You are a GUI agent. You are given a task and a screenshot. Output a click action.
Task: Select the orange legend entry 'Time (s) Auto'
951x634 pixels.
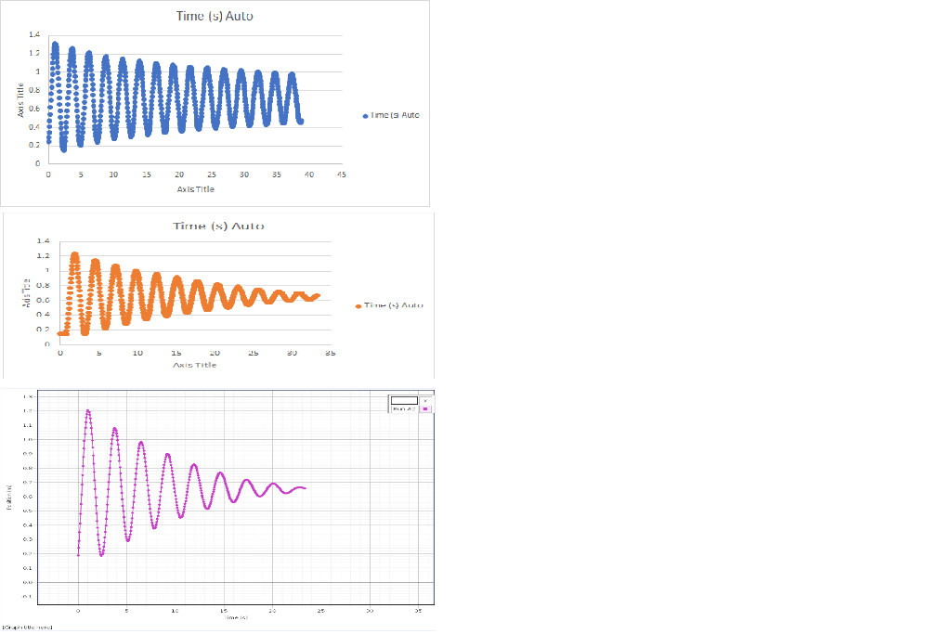click(389, 305)
